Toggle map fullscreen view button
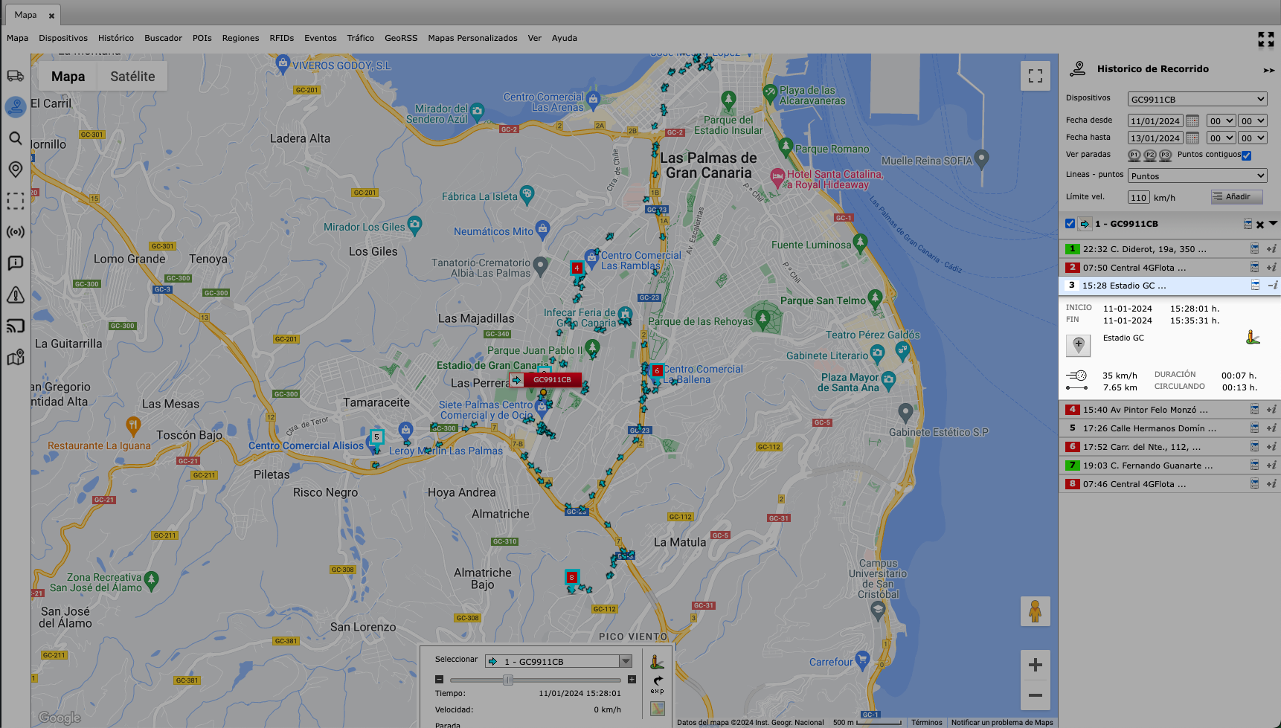The image size is (1281, 728). pos(1036,76)
